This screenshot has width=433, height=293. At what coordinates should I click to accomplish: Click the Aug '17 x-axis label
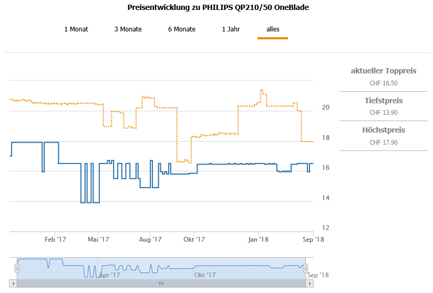point(150,240)
